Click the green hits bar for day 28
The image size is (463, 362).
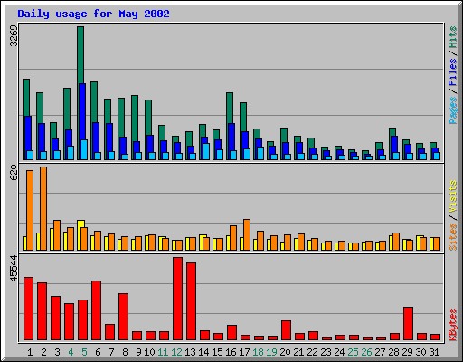tap(392, 132)
